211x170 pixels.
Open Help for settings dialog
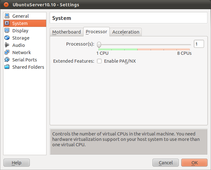point(16,163)
